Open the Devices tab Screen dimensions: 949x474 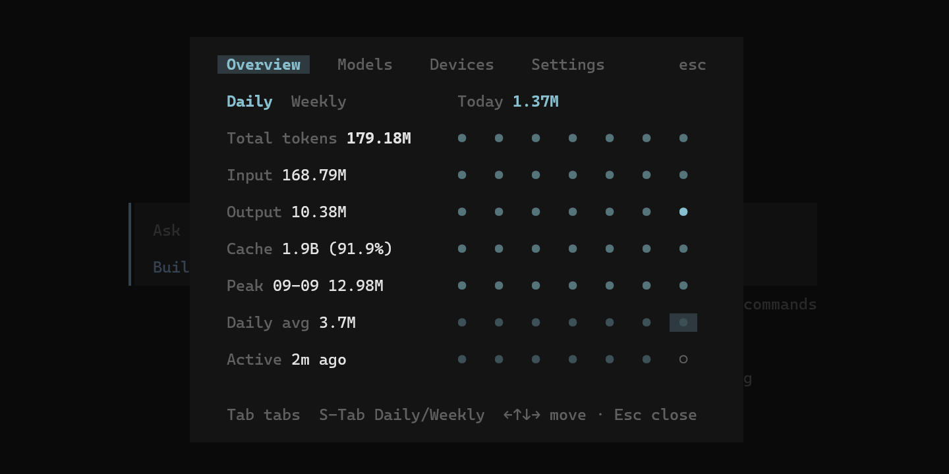point(462,65)
